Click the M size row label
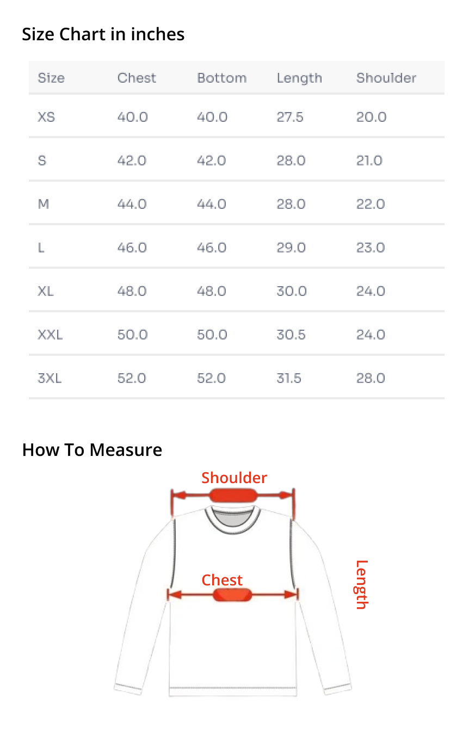The height and width of the screenshot is (741, 469). pos(44,204)
